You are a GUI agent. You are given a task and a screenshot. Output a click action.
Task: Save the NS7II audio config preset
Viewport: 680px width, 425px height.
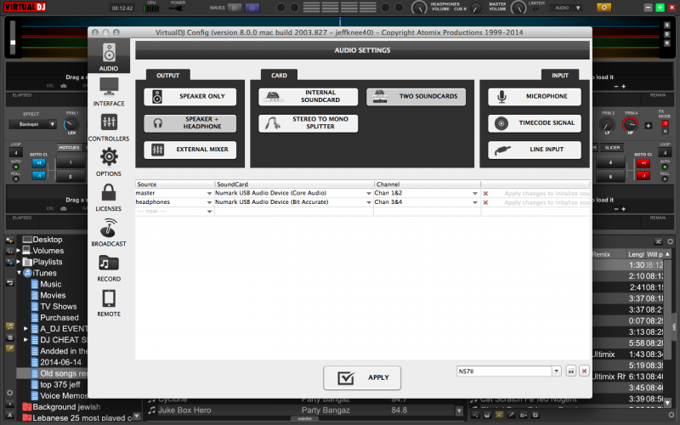(x=570, y=371)
